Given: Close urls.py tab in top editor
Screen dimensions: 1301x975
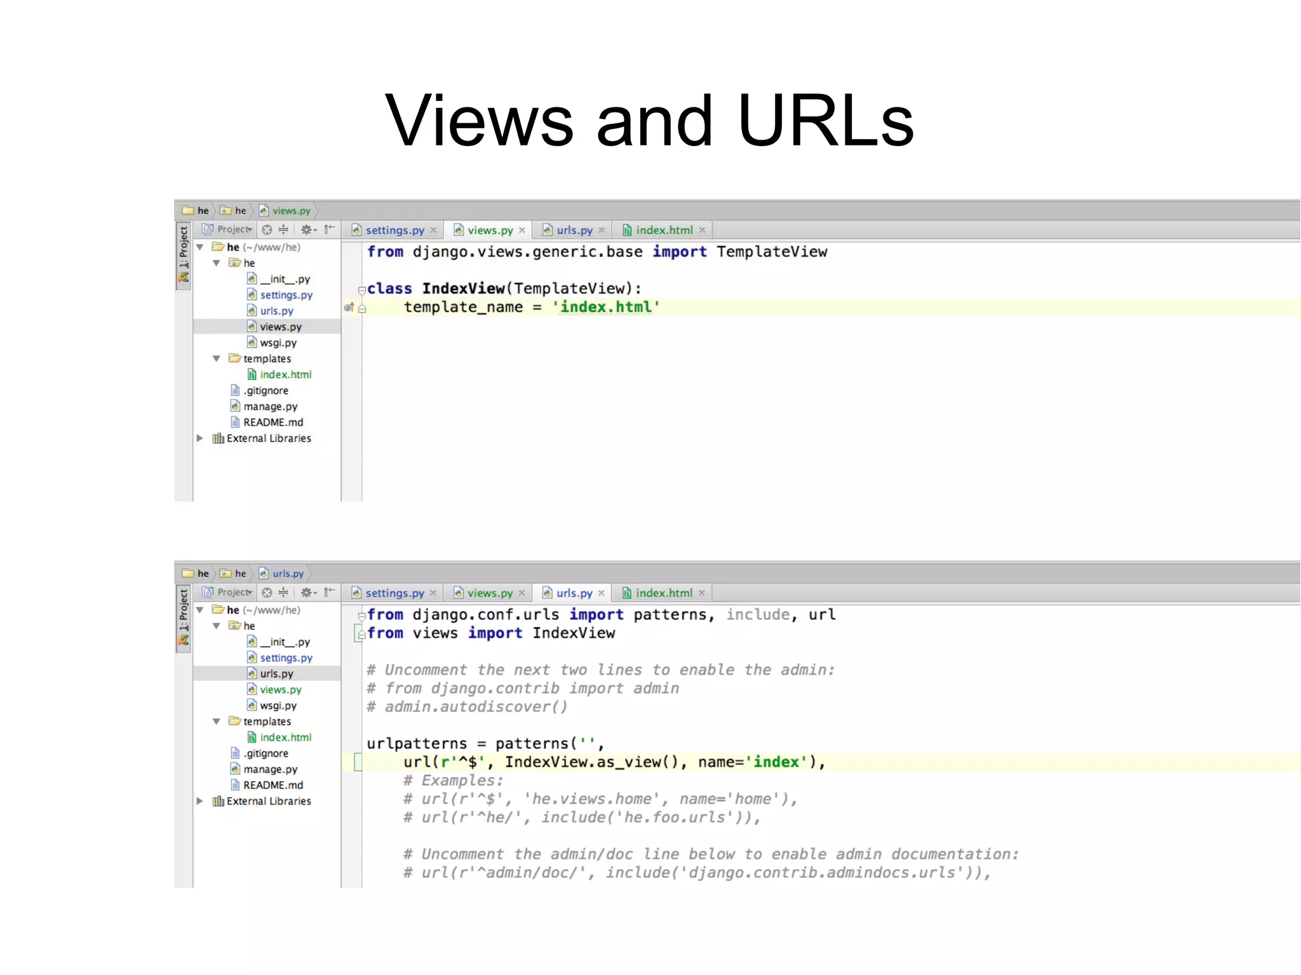Looking at the screenshot, I should coord(602,231).
